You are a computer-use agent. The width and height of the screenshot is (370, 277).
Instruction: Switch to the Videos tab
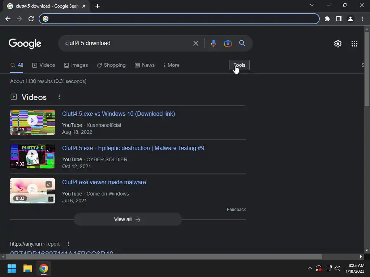pyautogui.click(x=44, y=65)
